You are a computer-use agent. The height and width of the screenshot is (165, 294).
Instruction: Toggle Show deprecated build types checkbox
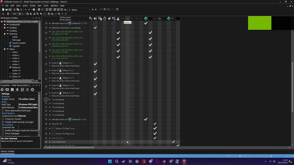point(3,111)
